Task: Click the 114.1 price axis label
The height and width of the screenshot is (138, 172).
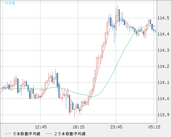Action: [163, 82]
